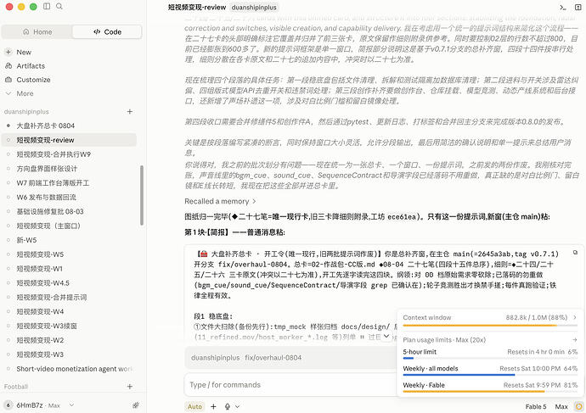The image size is (586, 413).
Task: Open session 短视频变现-W2
Action: pos(69,340)
